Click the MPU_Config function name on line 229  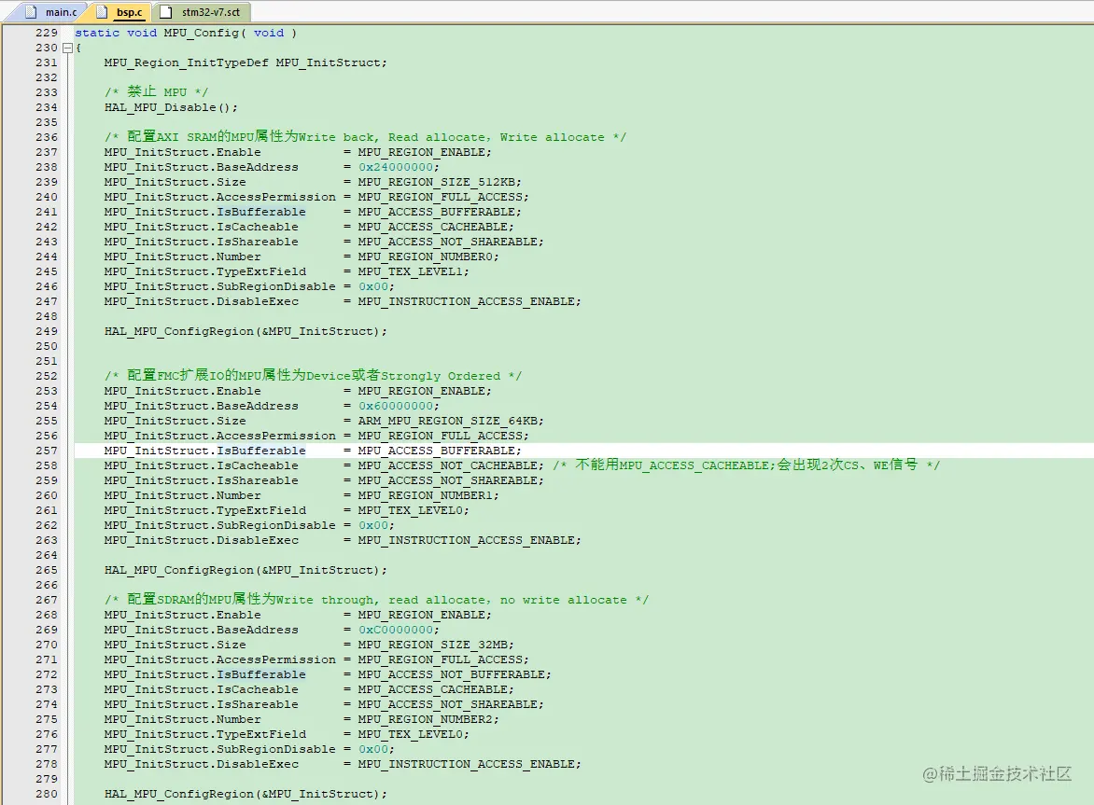tap(201, 33)
